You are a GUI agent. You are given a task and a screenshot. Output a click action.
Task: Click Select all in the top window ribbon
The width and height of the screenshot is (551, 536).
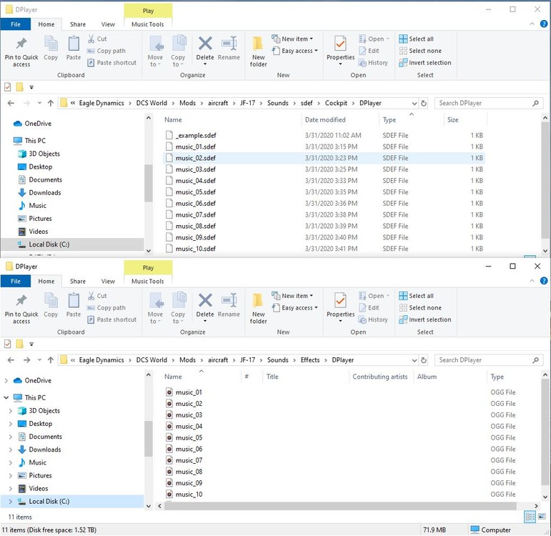417,39
